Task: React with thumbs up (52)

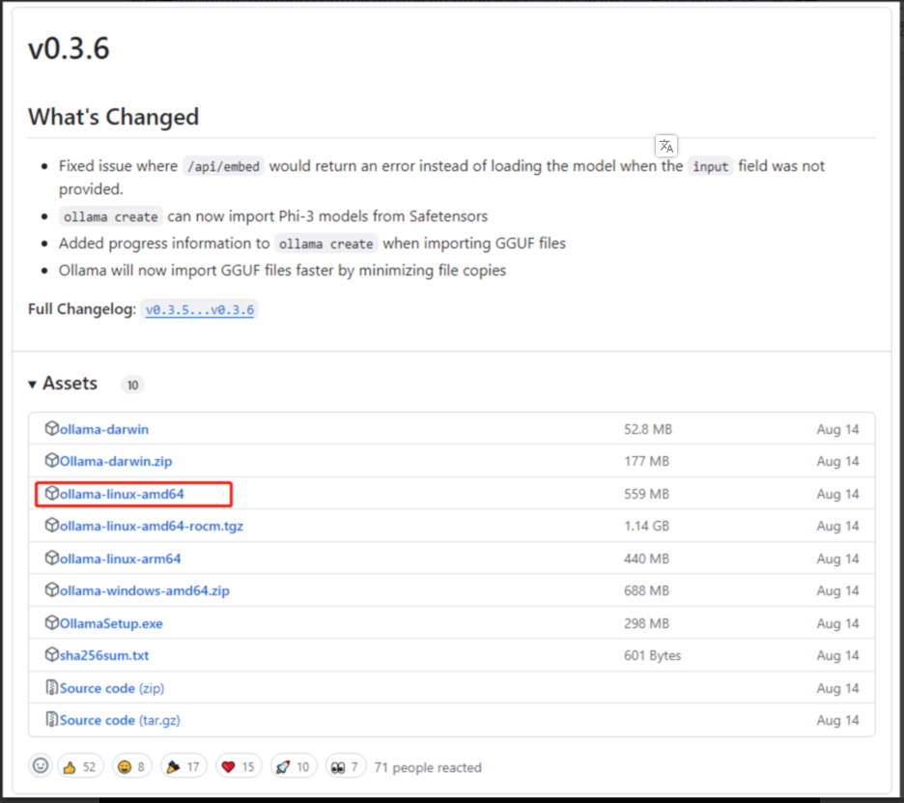Action: point(80,766)
